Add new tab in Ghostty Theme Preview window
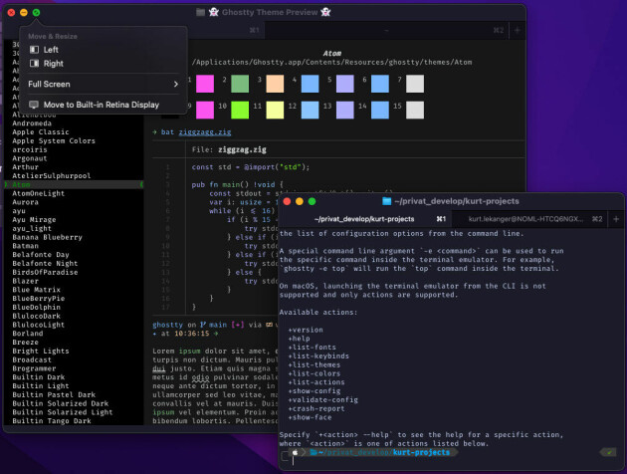 click(518, 30)
